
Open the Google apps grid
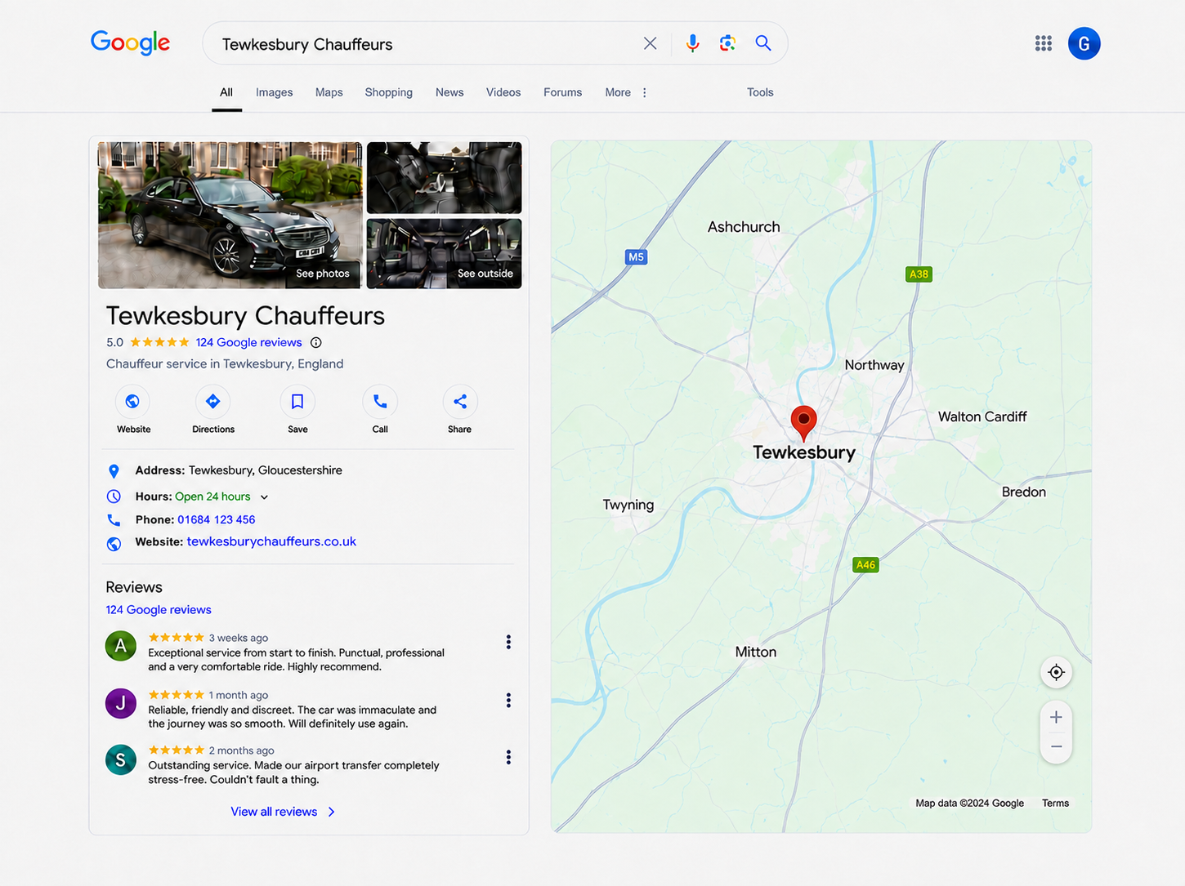coord(1043,43)
